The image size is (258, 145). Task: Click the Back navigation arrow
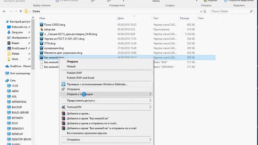pyautogui.click(x=4, y=11)
